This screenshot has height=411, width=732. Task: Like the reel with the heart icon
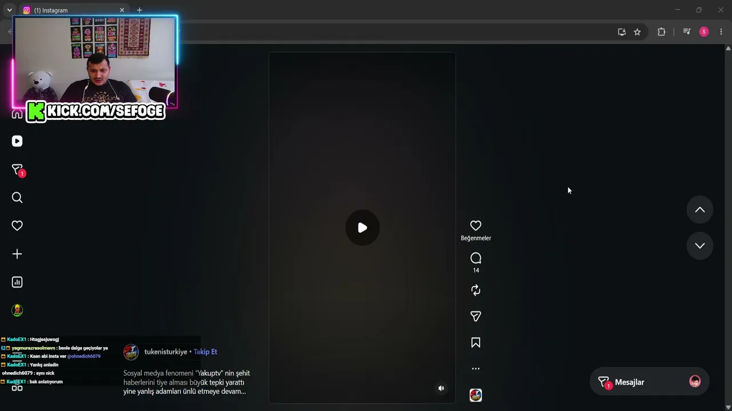point(476,225)
